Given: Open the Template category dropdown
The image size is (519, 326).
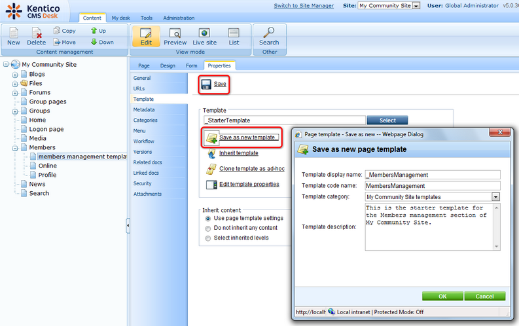Looking at the screenshot, I should coord(495,196).
